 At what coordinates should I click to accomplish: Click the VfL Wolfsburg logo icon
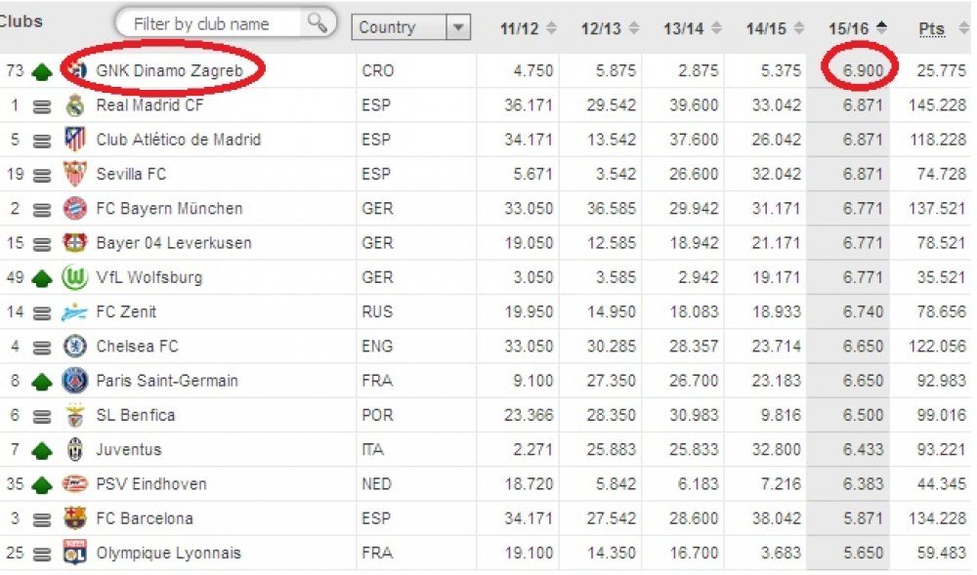tap(75, 277)
